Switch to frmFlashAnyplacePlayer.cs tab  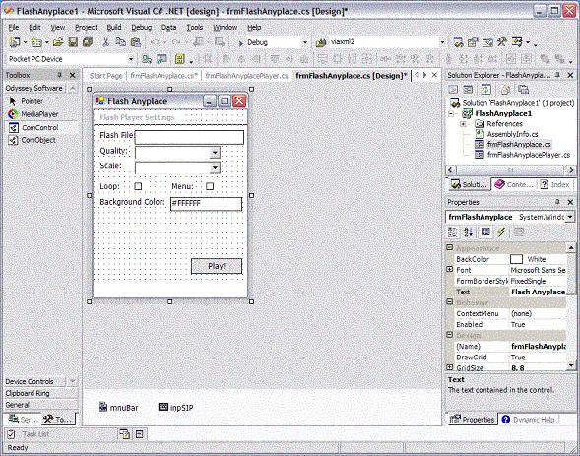tap(246, 76)
